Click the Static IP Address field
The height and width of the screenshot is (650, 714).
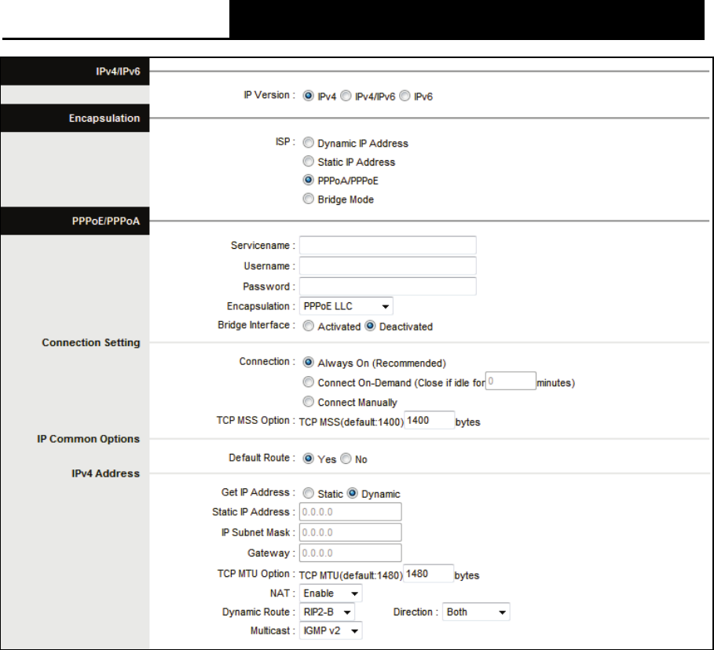tap(350, 512)
